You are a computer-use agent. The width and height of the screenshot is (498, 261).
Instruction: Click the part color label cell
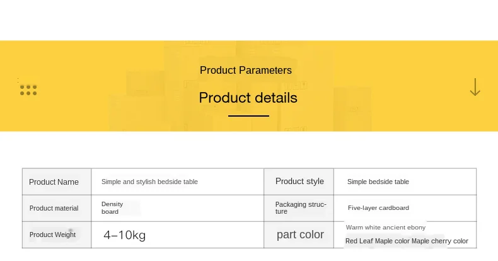pos(299,235)
